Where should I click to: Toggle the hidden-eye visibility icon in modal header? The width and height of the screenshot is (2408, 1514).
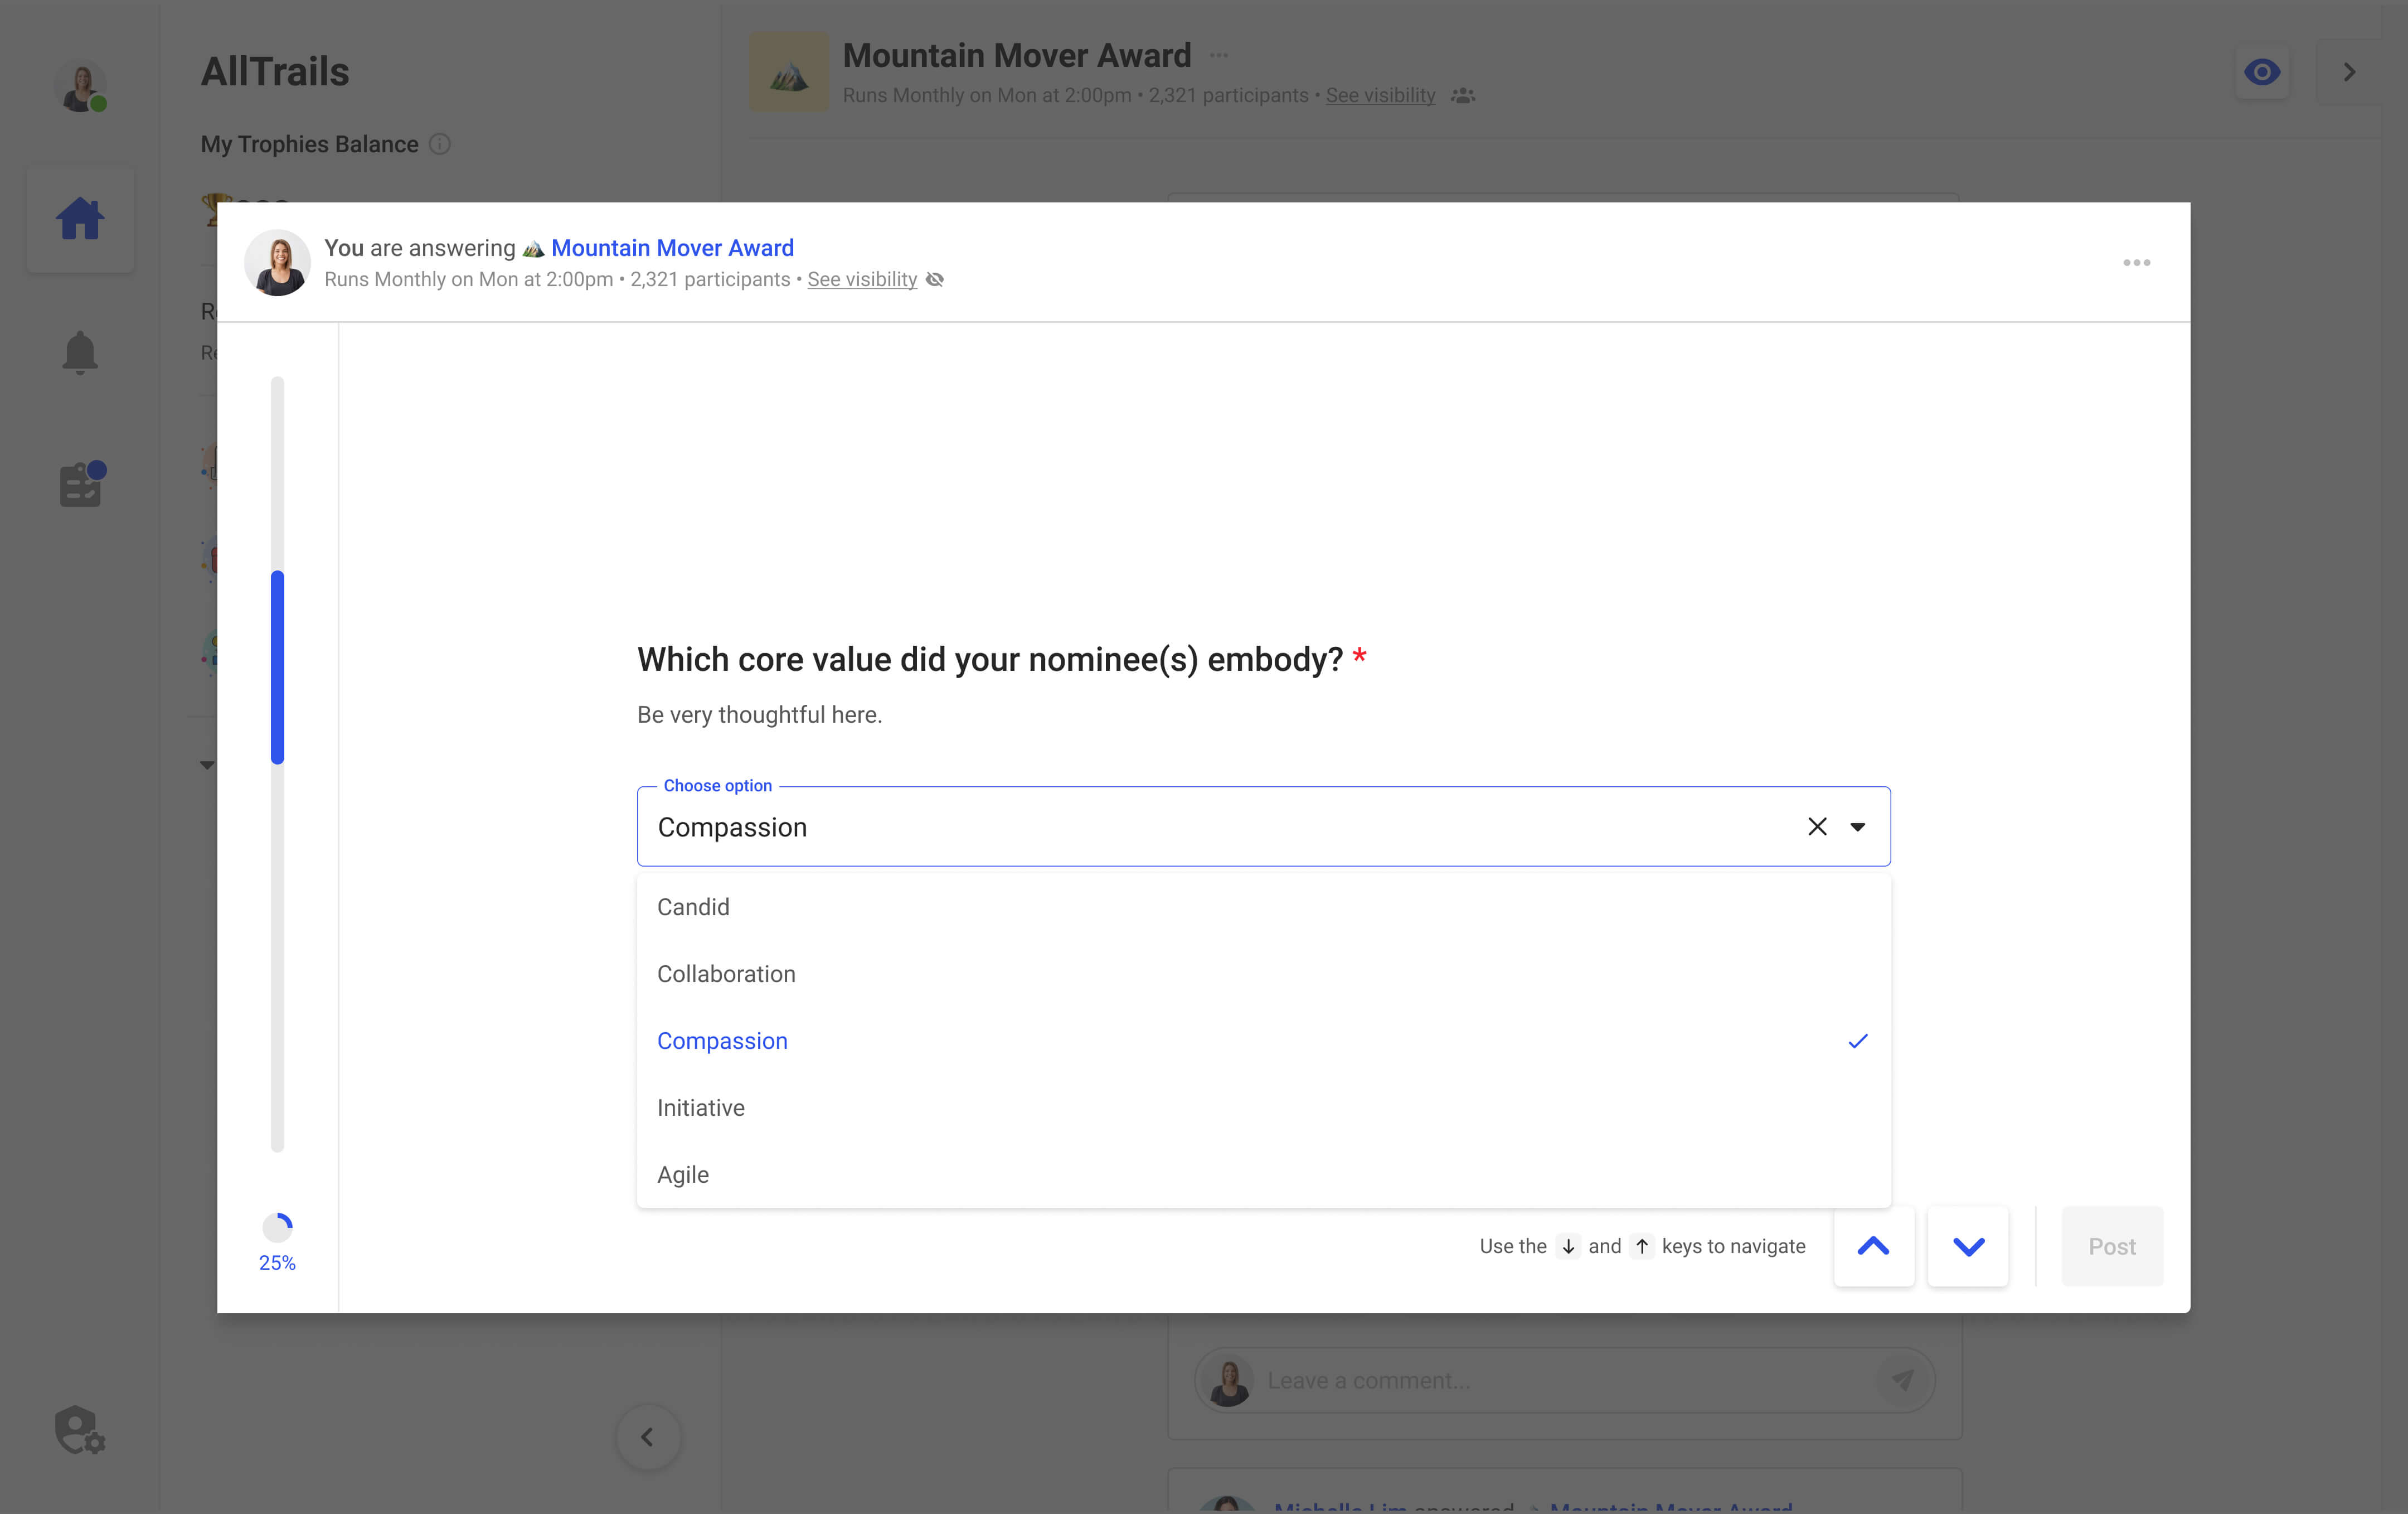[935, 279]
